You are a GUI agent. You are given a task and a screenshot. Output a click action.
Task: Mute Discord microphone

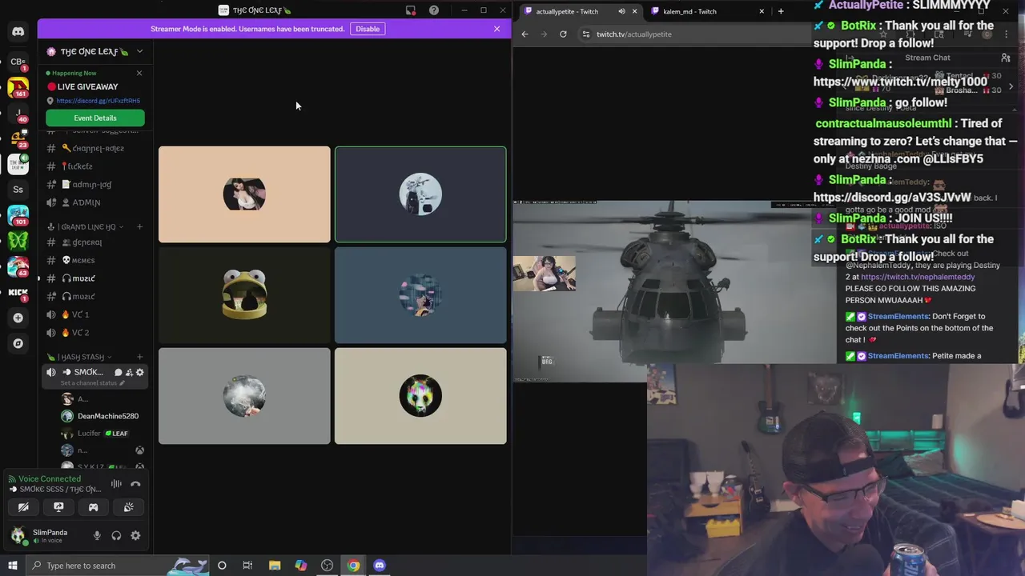click(97, 536)
